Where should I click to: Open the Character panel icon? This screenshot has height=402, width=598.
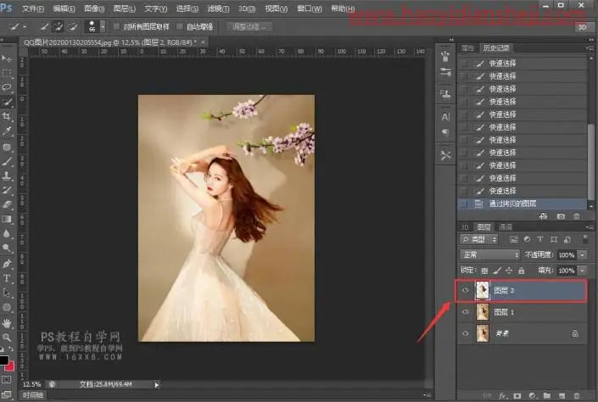coord(445,117)
